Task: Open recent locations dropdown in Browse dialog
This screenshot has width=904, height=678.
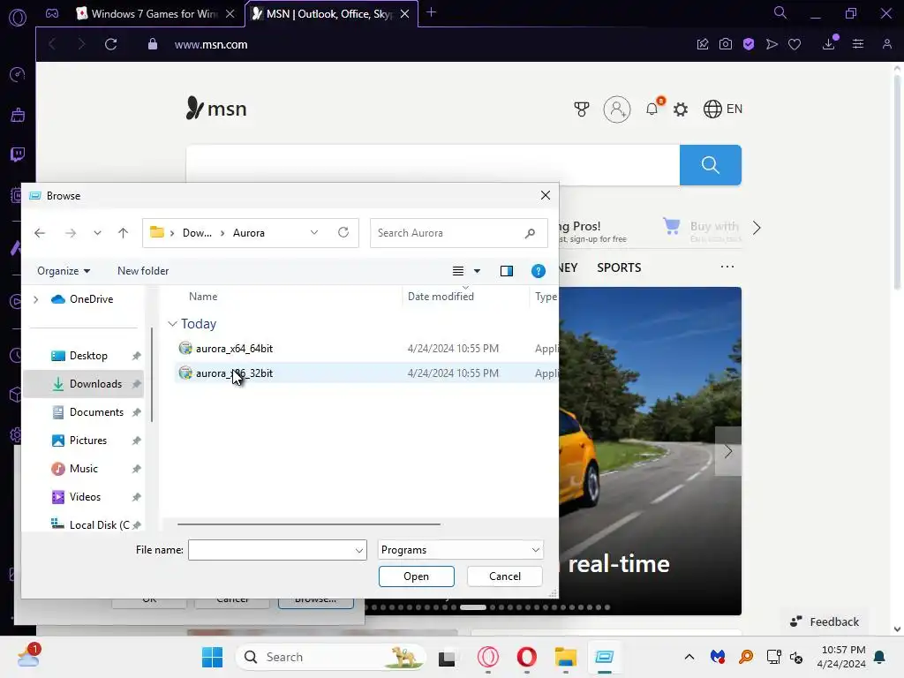Action: 97,233
